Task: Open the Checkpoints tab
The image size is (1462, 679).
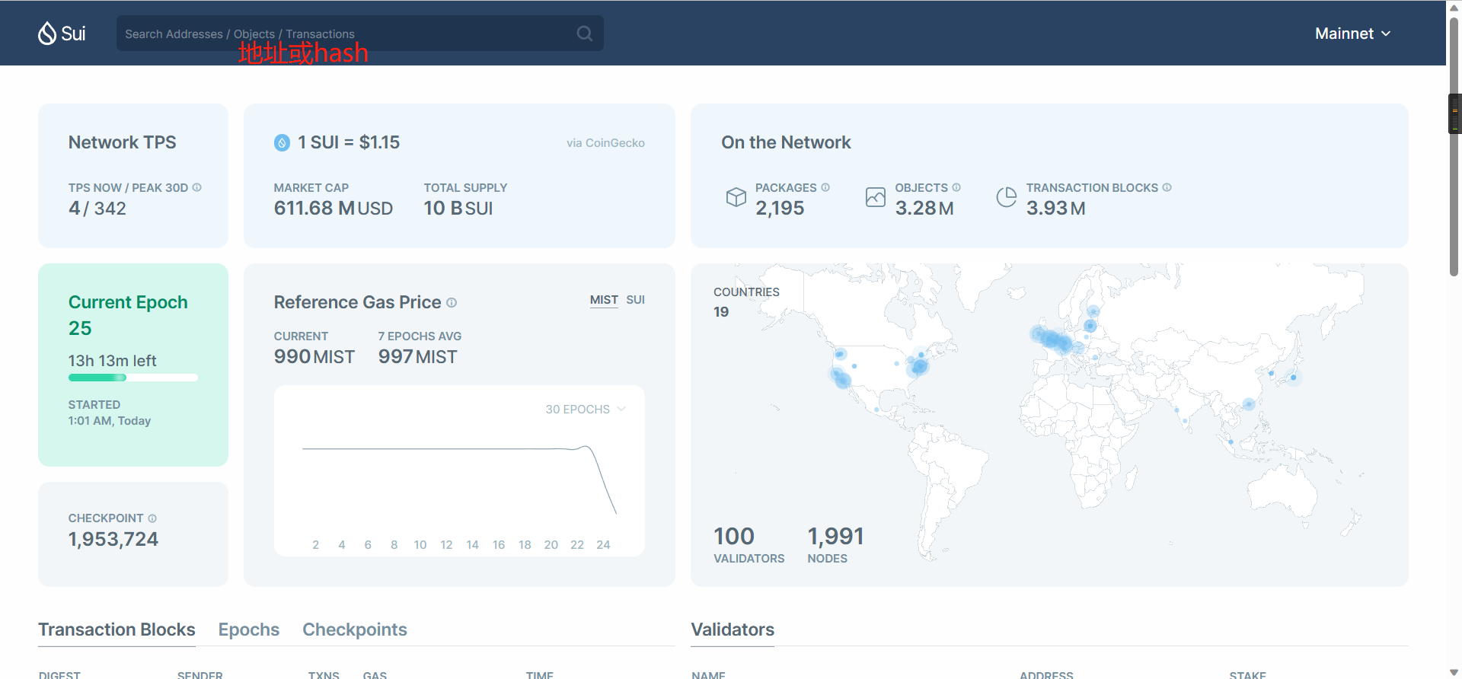Action: click(355, 630)
